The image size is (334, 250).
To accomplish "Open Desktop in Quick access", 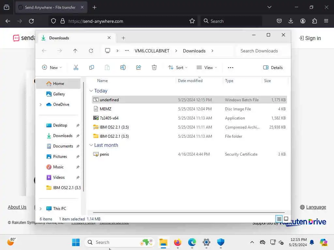I will point(60,125).
